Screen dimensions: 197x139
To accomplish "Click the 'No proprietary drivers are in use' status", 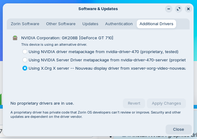I will tap(42, 103).
